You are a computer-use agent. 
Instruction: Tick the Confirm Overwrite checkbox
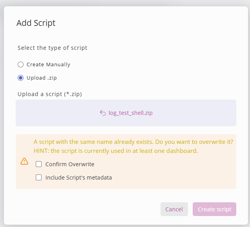coord(39,164)
